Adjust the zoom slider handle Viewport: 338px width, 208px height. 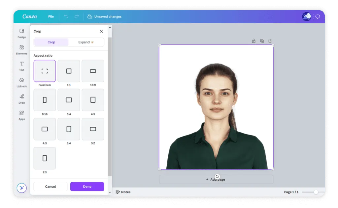click(316, 192)
